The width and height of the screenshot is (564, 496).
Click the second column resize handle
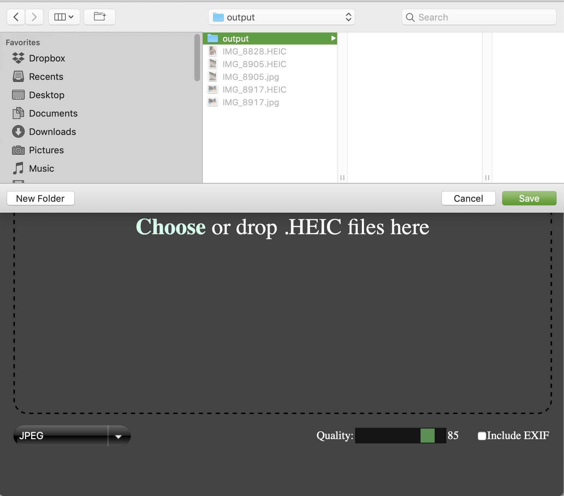[x=487, y=178]
